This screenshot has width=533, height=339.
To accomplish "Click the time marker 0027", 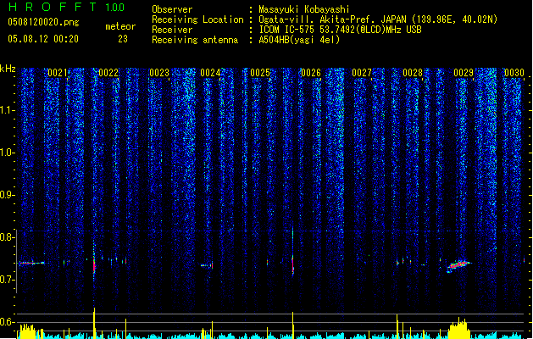I will (362, 73).
